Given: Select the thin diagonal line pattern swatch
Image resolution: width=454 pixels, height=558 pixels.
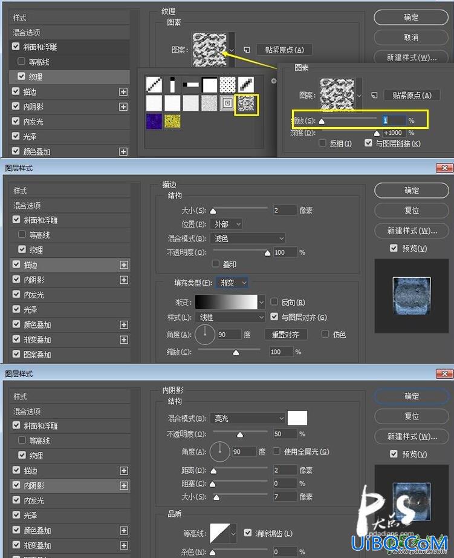Looking at the screenshot, I should (x=154, y=85).
